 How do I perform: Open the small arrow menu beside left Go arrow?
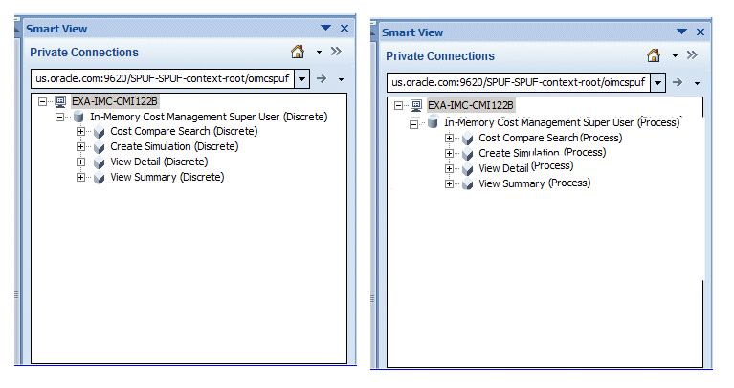(x=342, y=79)
